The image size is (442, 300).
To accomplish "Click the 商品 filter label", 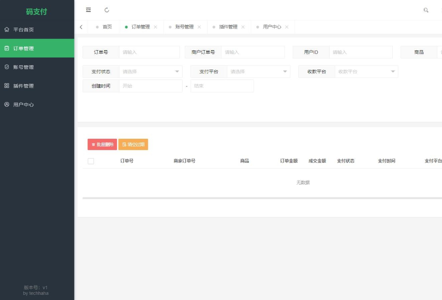I will [x=419, y=52].
